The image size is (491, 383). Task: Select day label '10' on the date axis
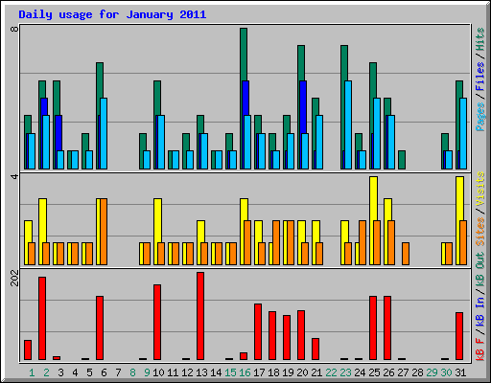tap(158, 372)
